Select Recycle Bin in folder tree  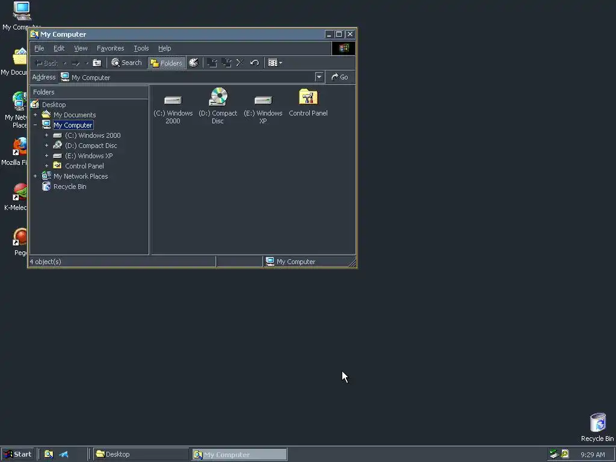(70, 186)
